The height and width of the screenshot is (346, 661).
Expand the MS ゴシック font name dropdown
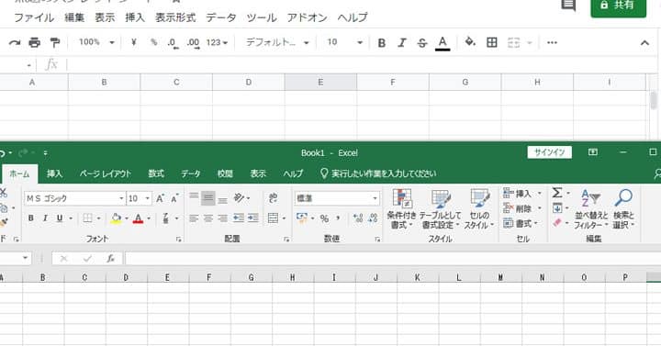pos(121,198)
